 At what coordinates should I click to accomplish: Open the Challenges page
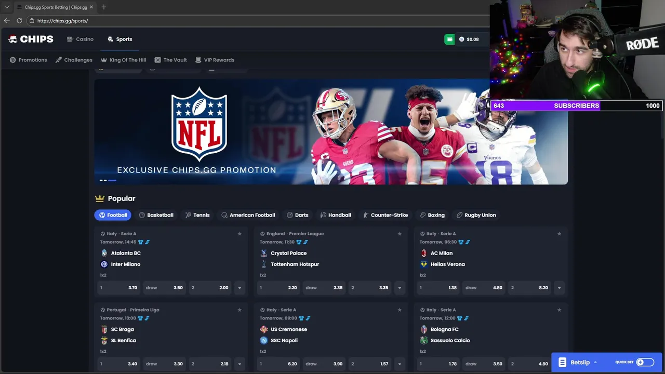pyautogui.click(x=74, y=60)
